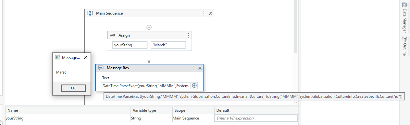Open the Outline side panel
Screen dimensions: 410x125
click(404, 46)
